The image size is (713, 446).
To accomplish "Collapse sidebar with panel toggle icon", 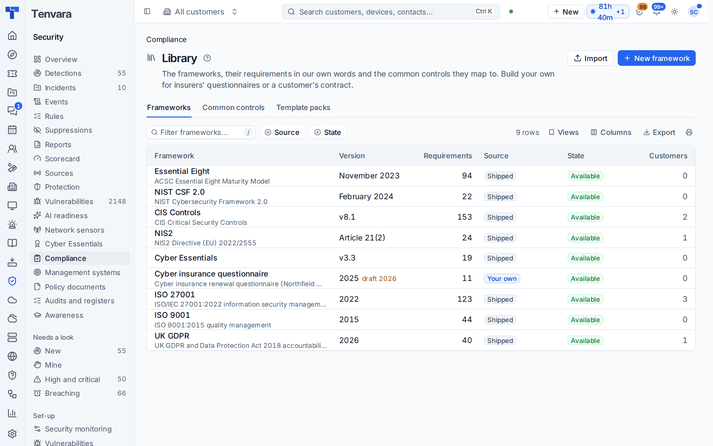I will point(147,12).
